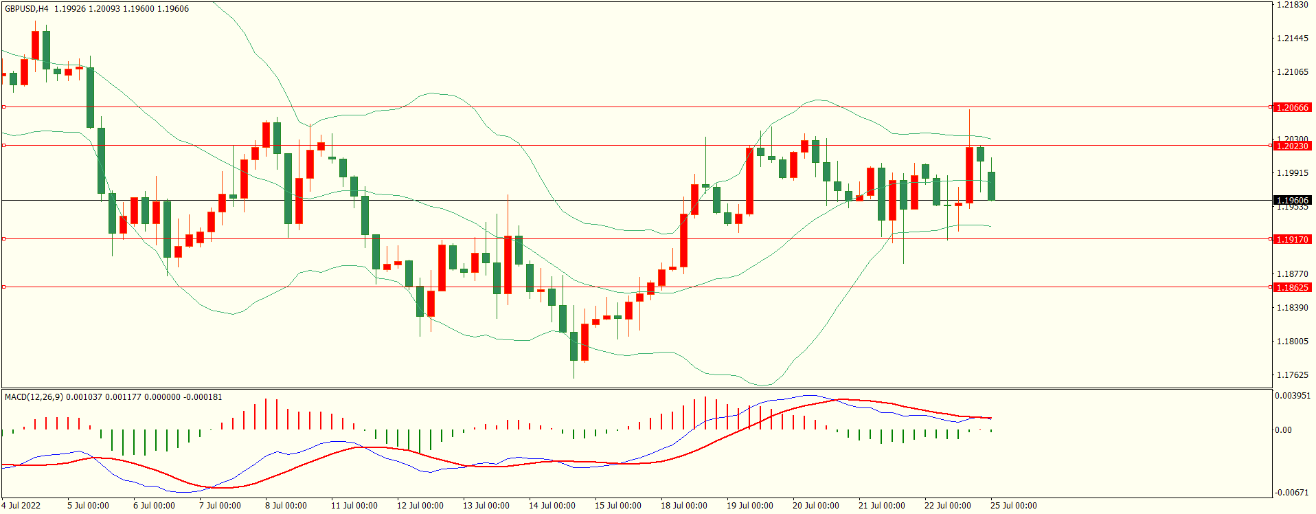Image resolution: width=1316 pixels, height=514 pixels.
Task: Select the 1.20666 horizontal line price label
Action: click(1292, 107)
